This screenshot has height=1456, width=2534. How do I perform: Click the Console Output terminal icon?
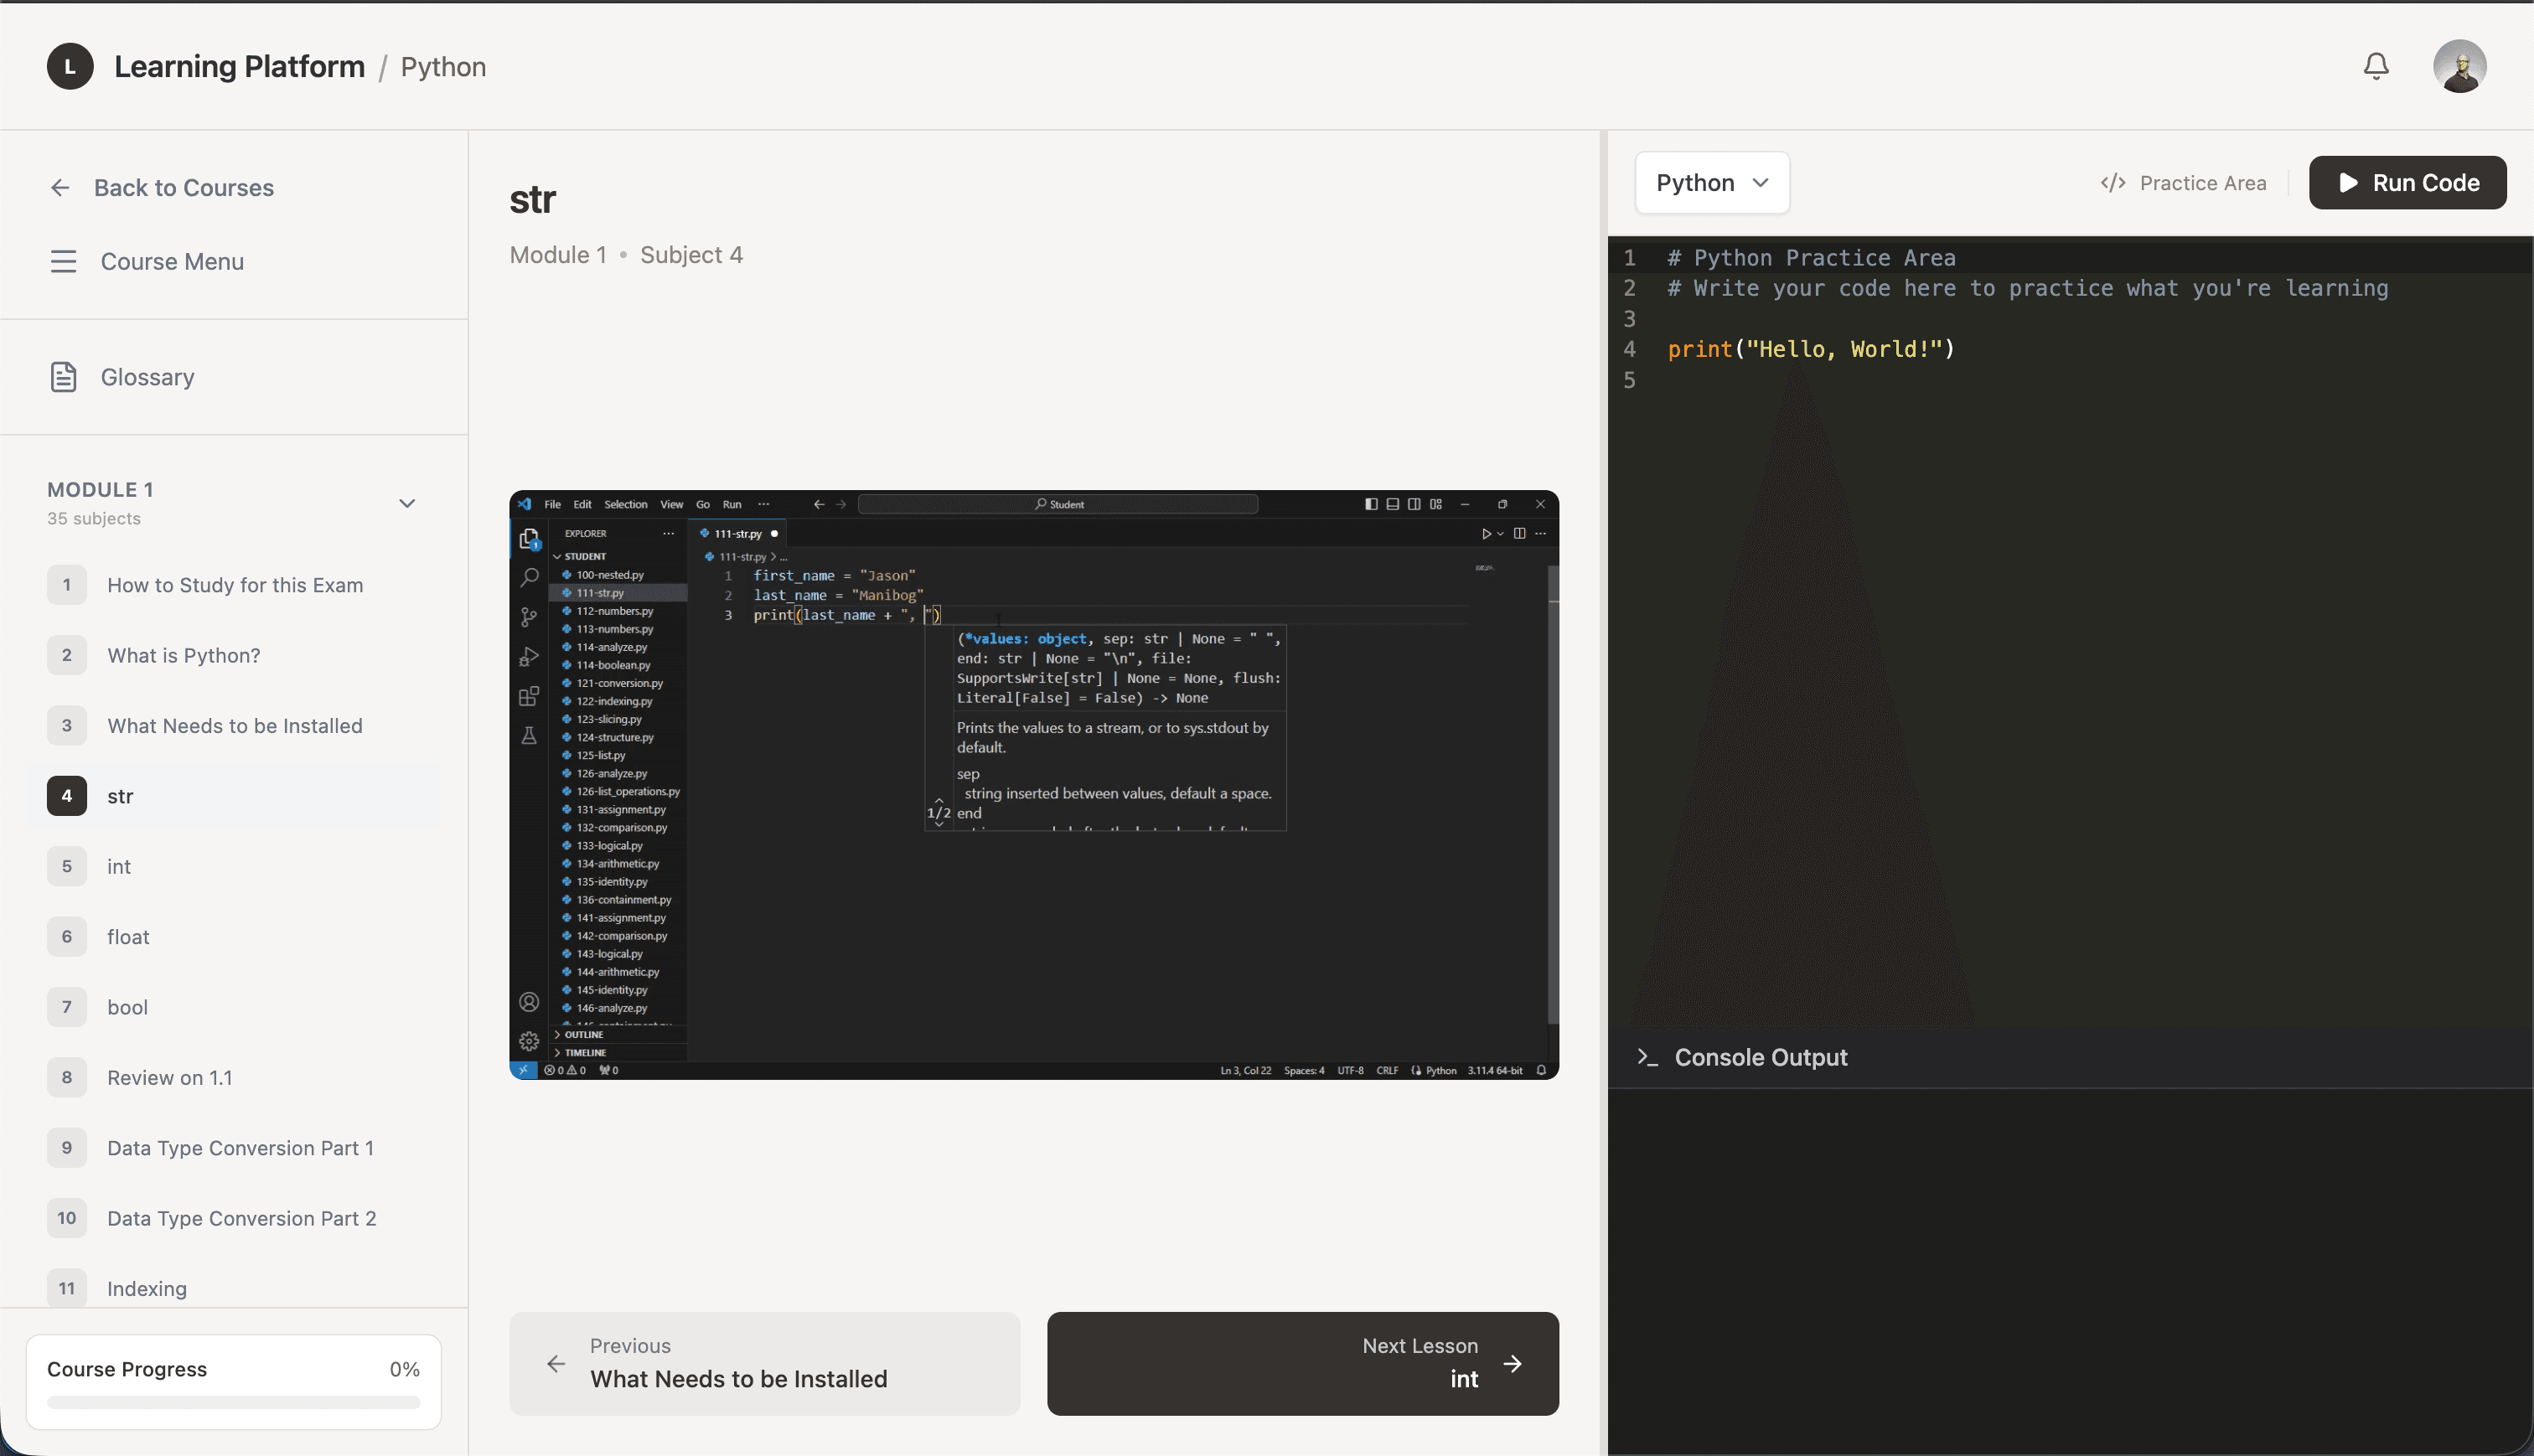pyautogui.click(x=1647, y=1057)
